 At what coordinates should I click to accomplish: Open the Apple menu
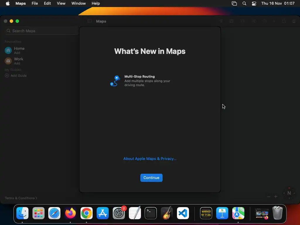8,4
